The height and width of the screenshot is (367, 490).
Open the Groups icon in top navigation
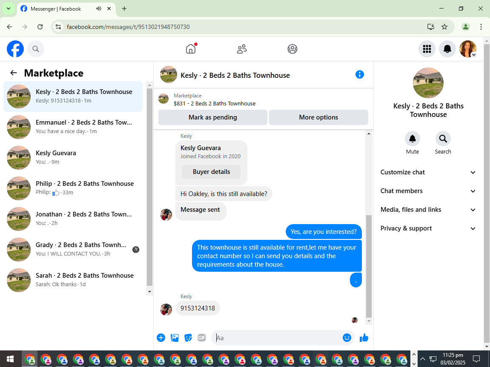tap(292, 49)
